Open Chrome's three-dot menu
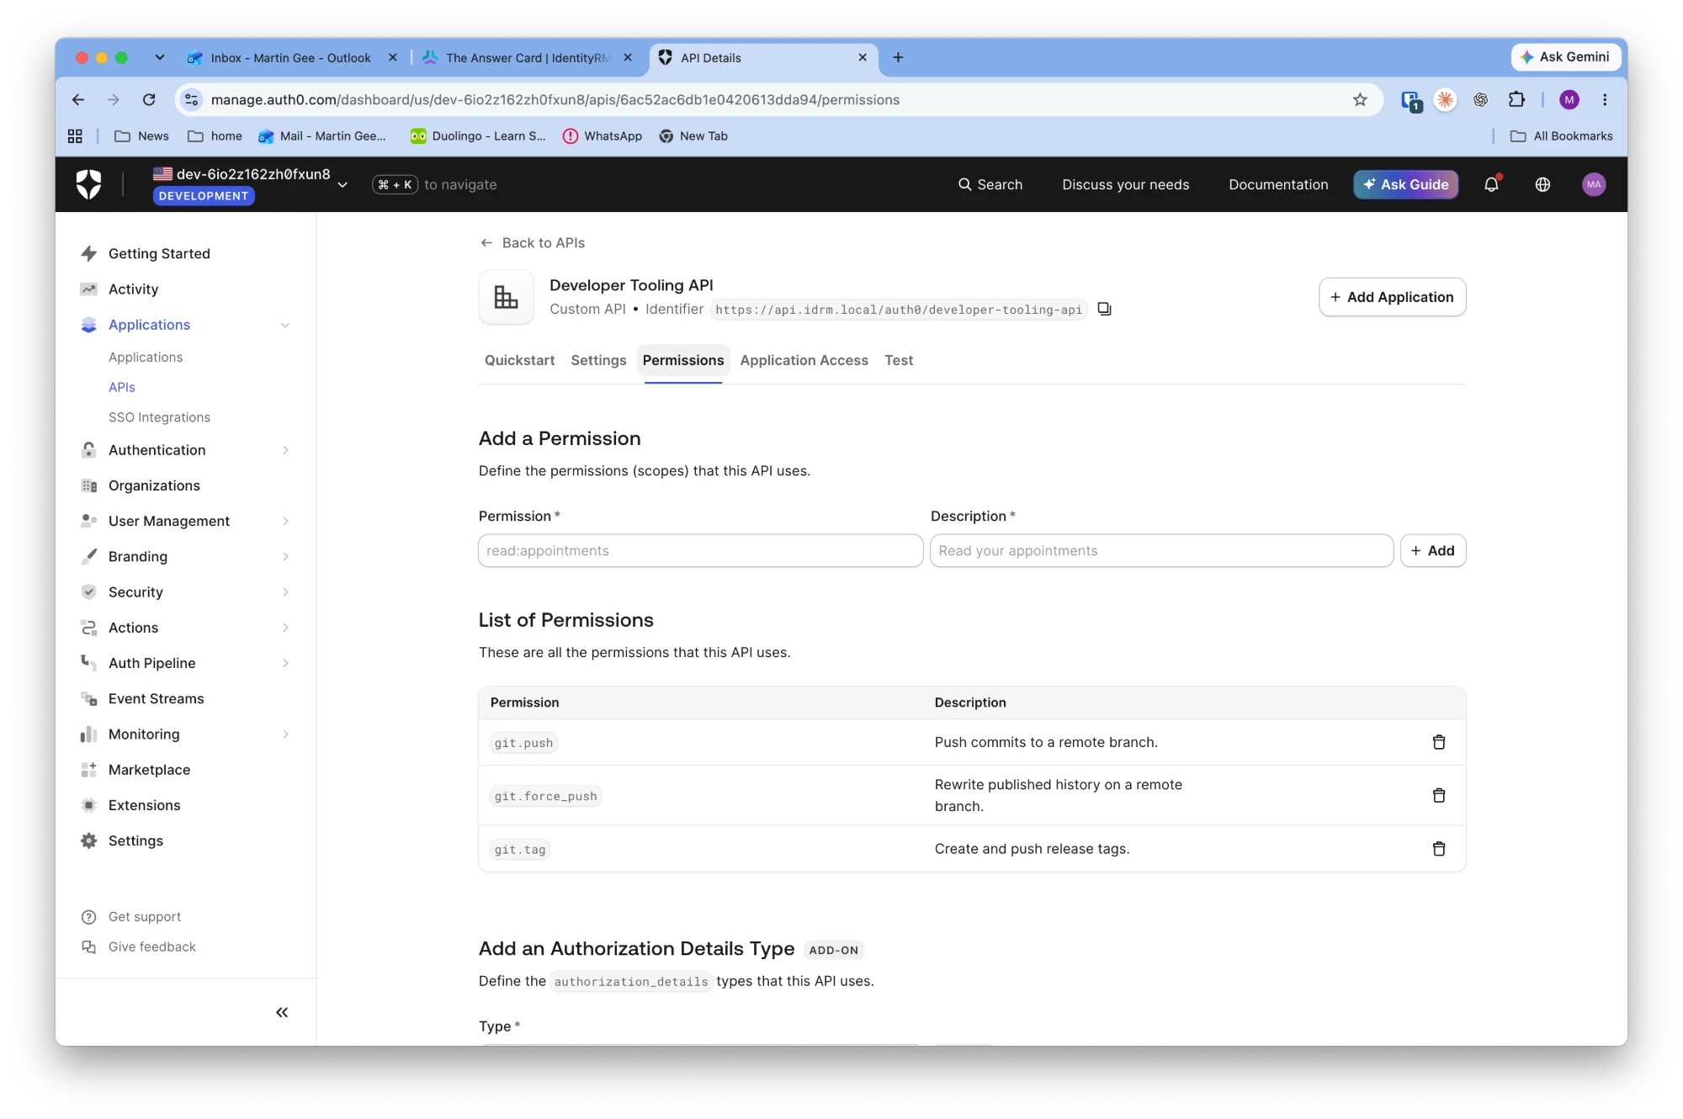The height and width of the screenshot is (1119, 1683). pyautogui.click(x=1605, y=100)
